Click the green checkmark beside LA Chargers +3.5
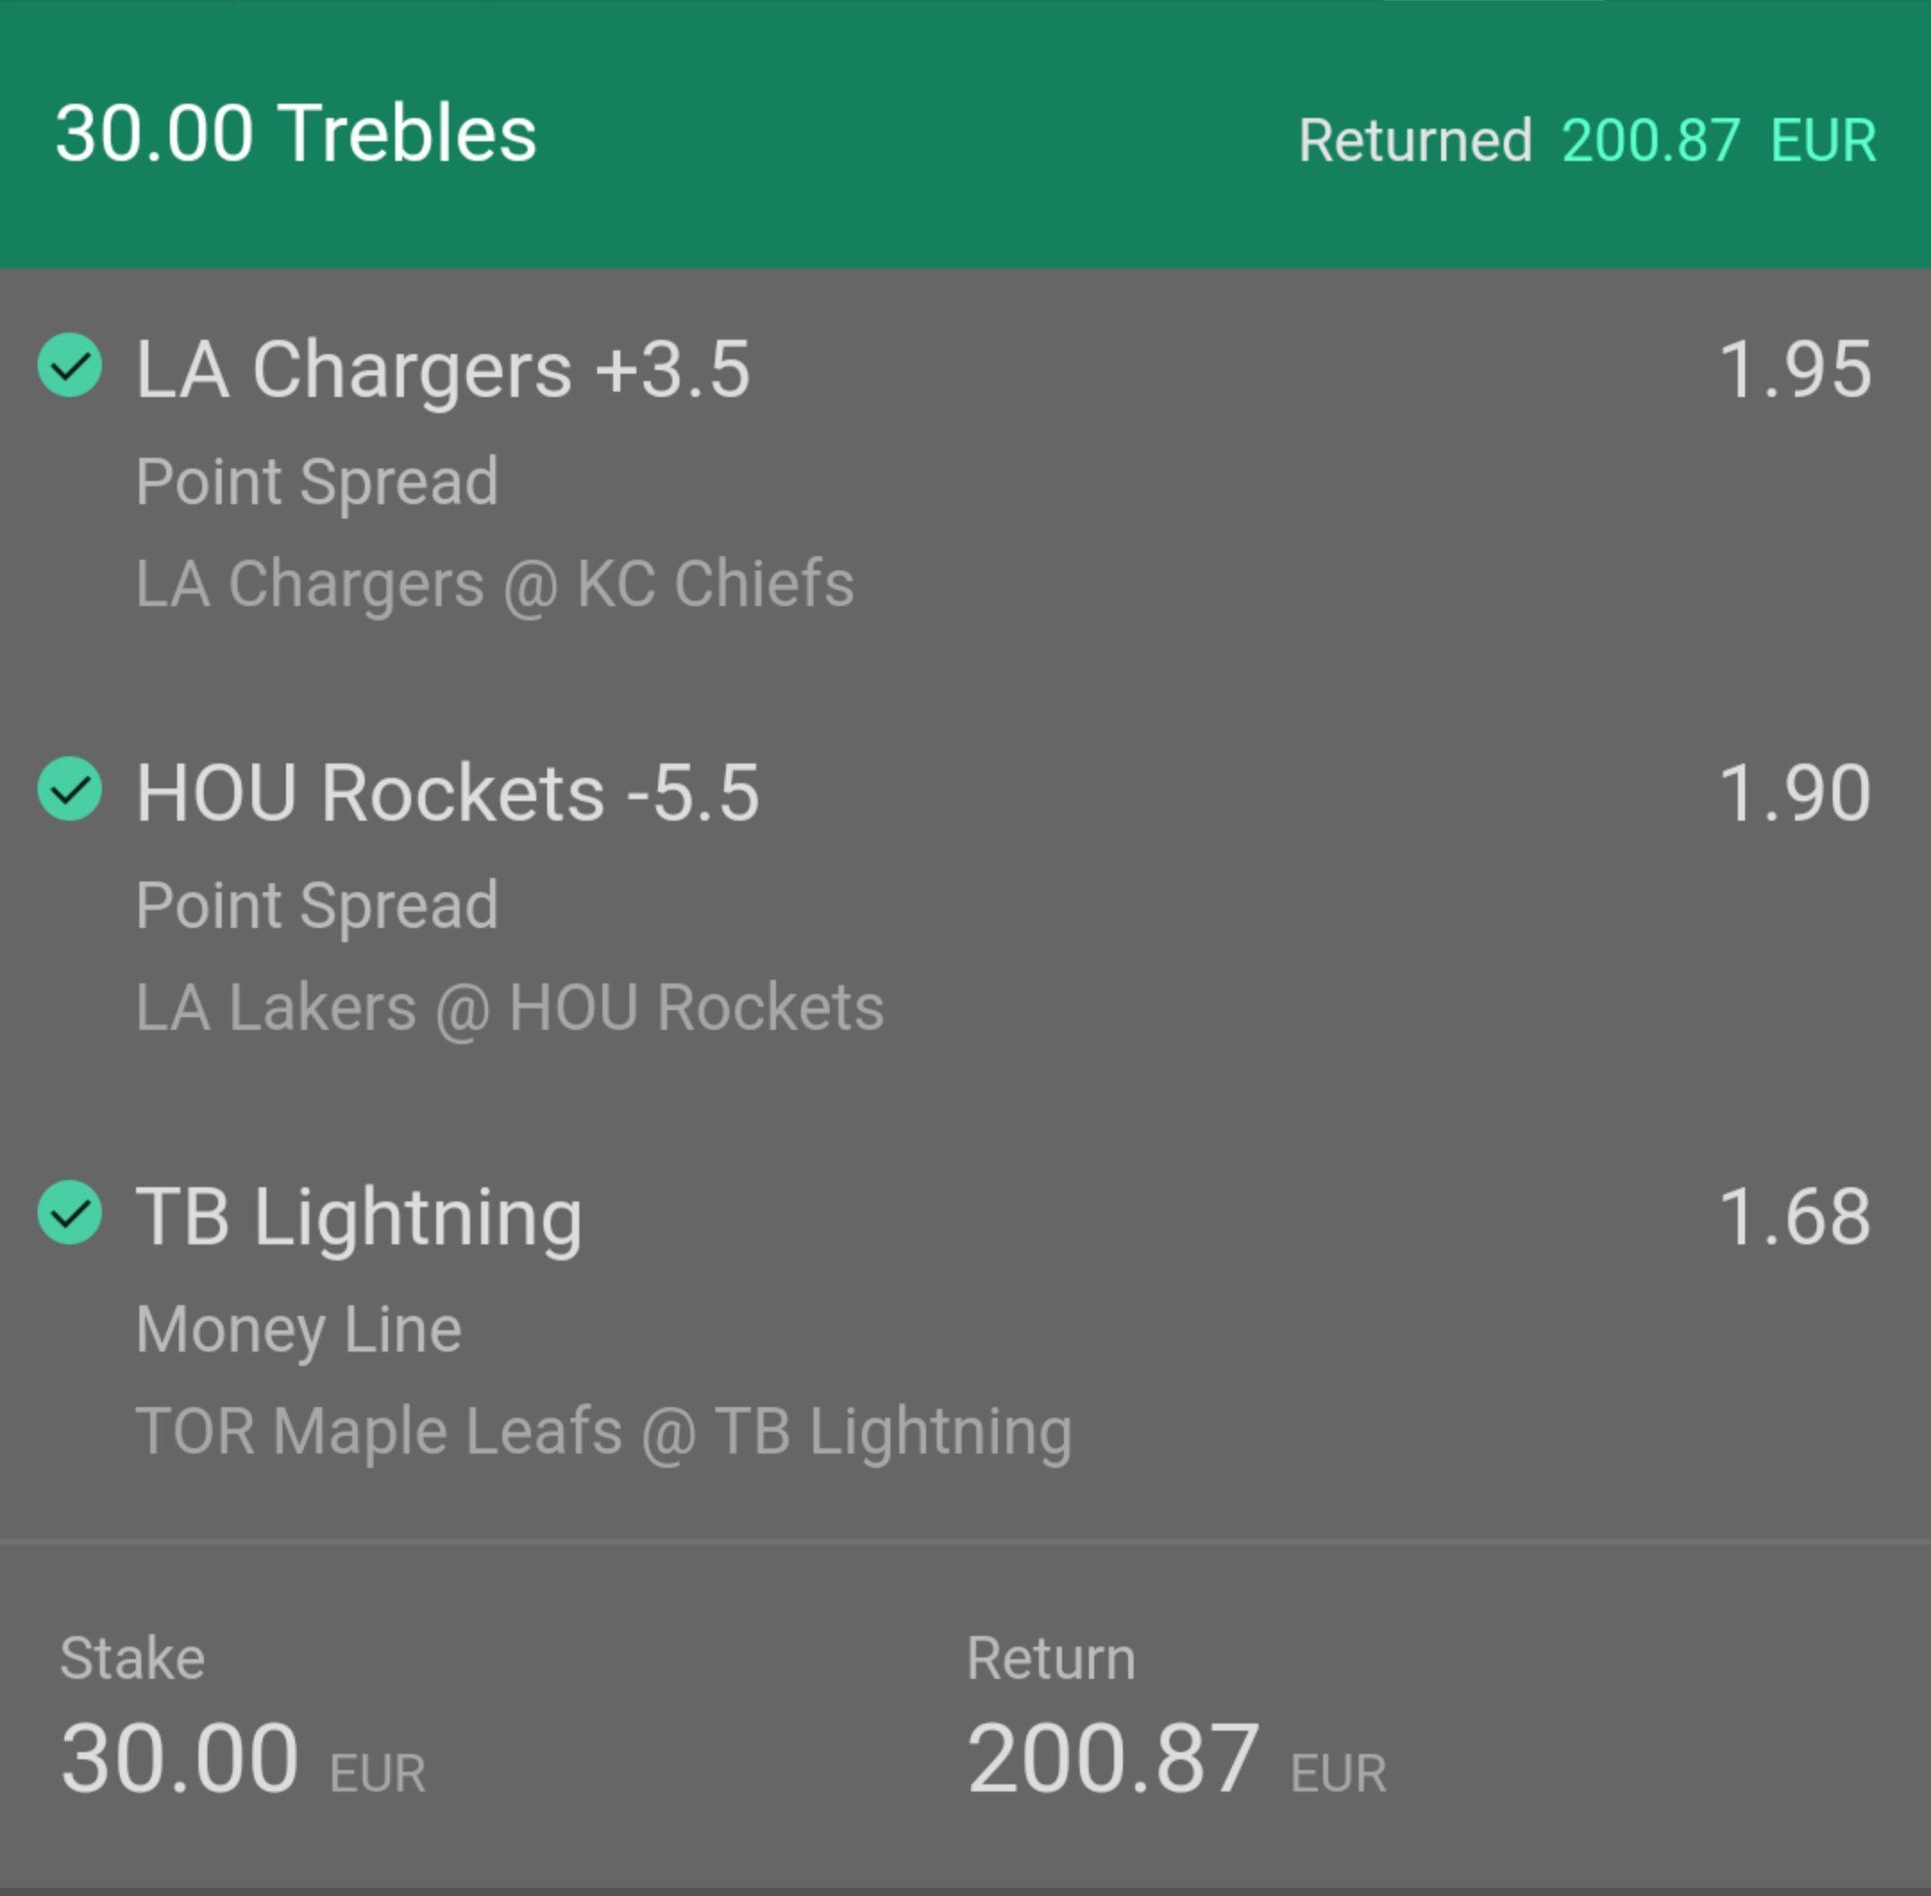1931x1896 pixels. [x=70, y=366]
